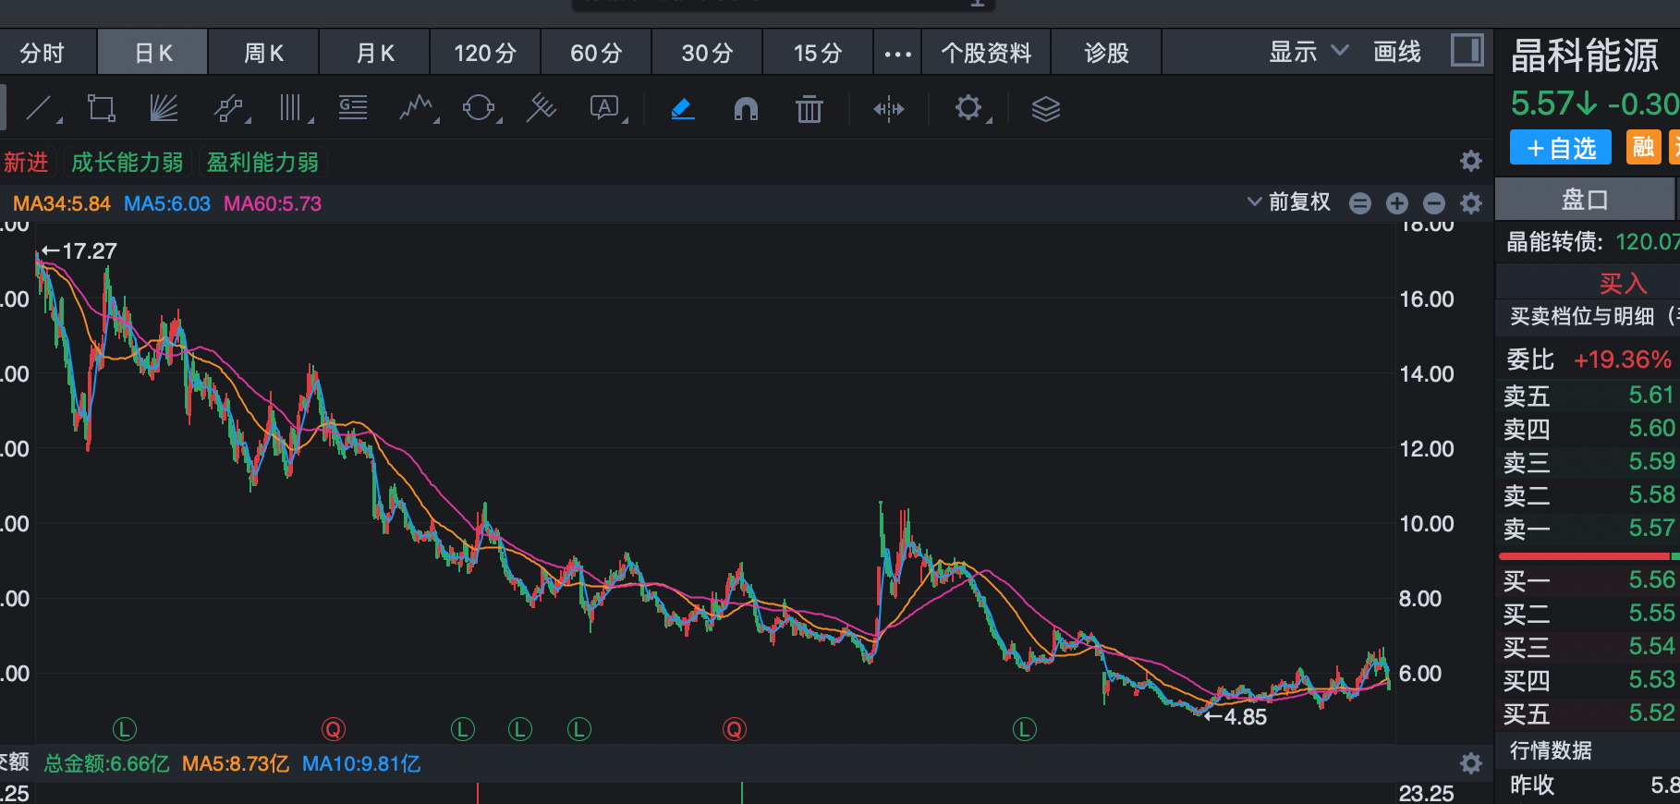This screenshot has height=804, width=1680.
Task: Click the first red Q marker on timeline
Action: click(x=334, y=730)
